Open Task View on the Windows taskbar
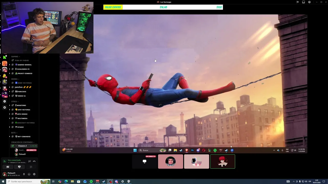This screenshot has height=184, width=328. 53,181
